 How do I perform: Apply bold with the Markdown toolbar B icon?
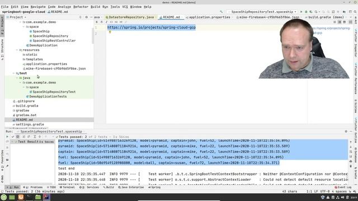pyautogui.click(x=97, y=22)
